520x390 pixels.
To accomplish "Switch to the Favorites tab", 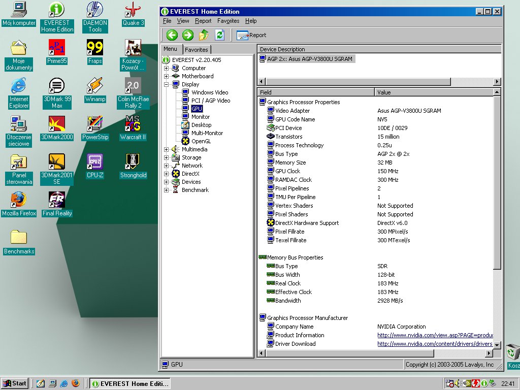I will (x=197, y=50).
